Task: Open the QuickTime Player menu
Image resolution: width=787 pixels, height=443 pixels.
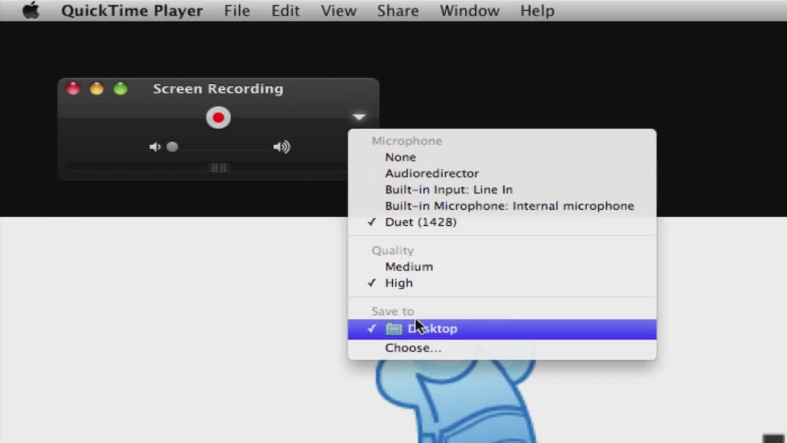Action: (x=132, y=10)
